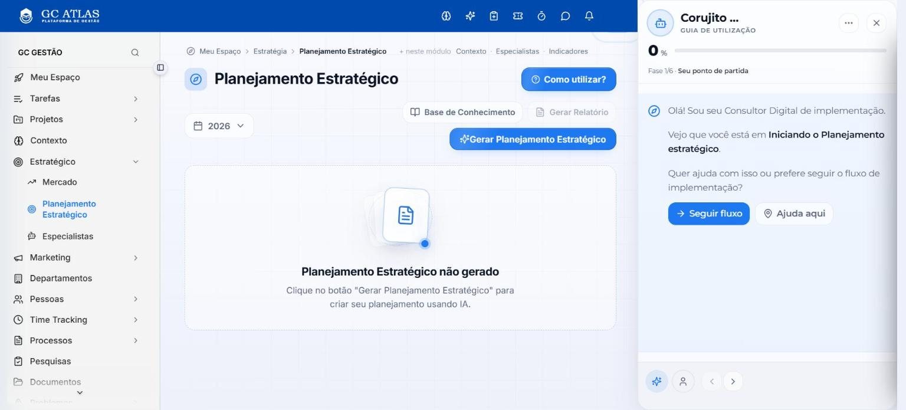Click Gerar Planejamento Estratégico button
906x410 pixels.
[x=533, y=139]
